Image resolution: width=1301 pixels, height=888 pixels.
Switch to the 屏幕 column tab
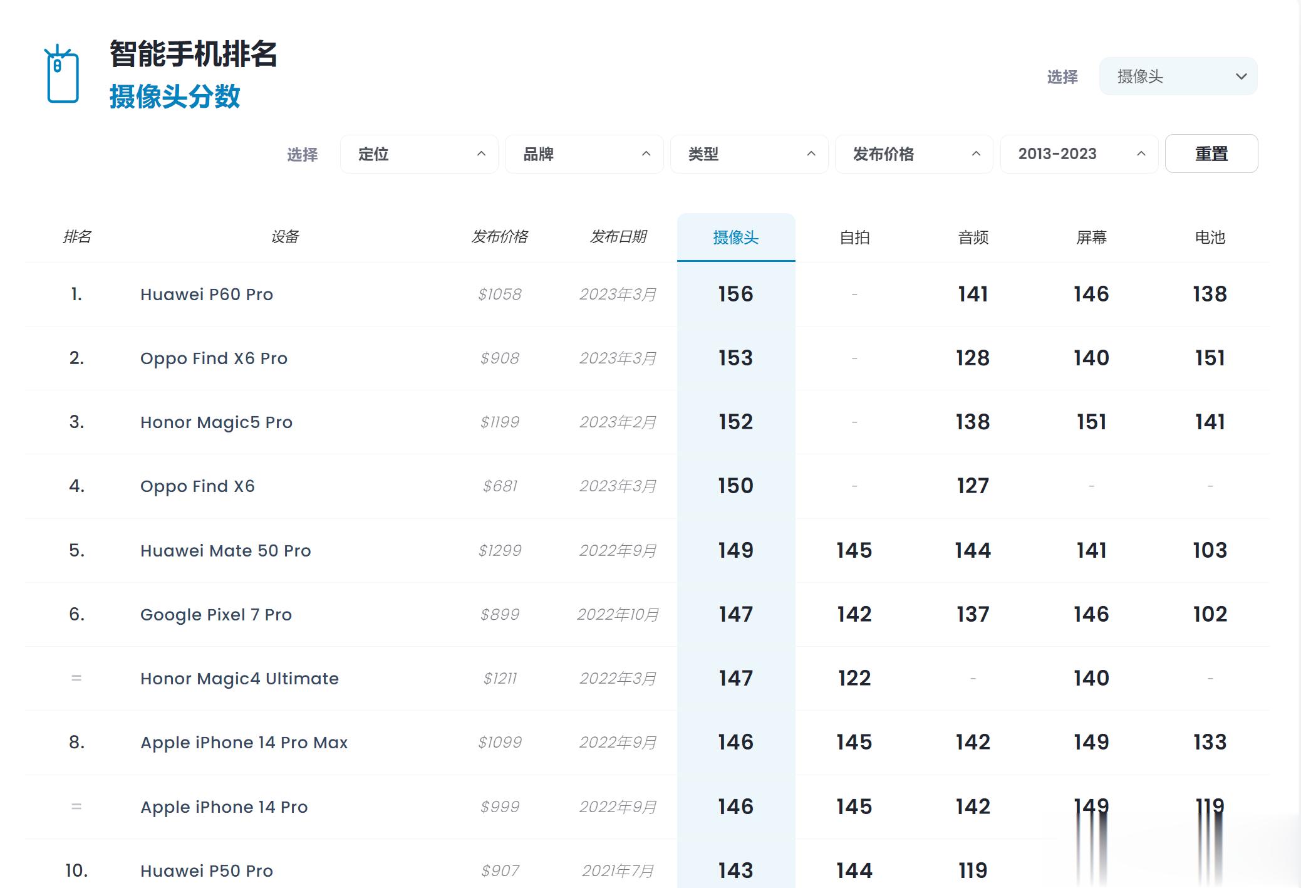coord(1091,238)
